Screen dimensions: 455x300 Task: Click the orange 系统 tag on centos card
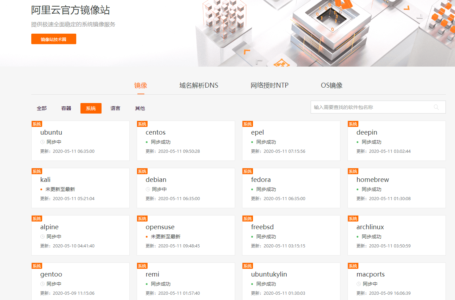pos(142,124)
